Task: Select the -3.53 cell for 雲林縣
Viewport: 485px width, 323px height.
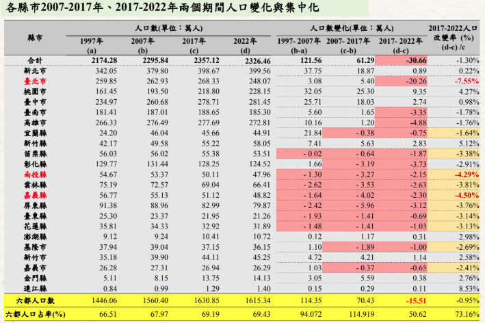Action: click(349, 185)
